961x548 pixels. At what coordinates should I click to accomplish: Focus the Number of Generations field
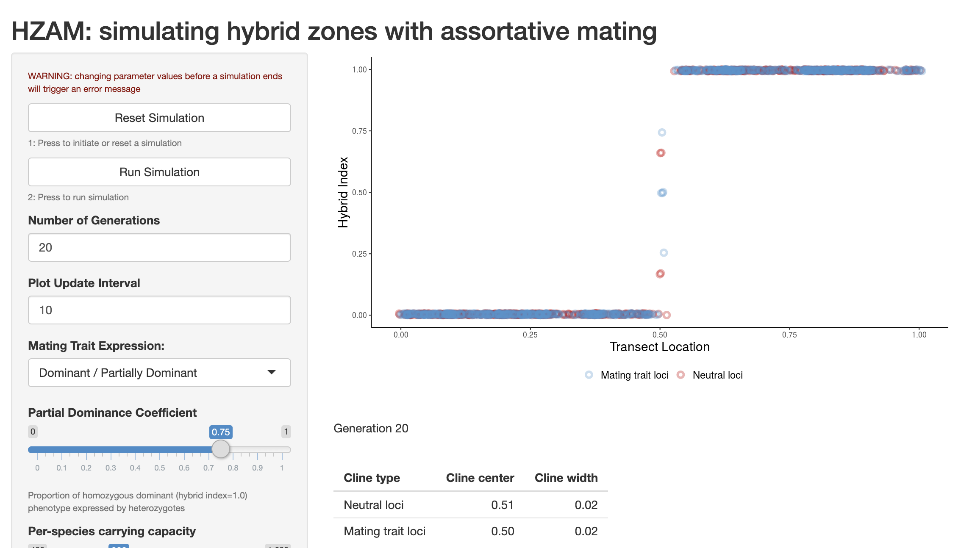(x=159, y=247)
